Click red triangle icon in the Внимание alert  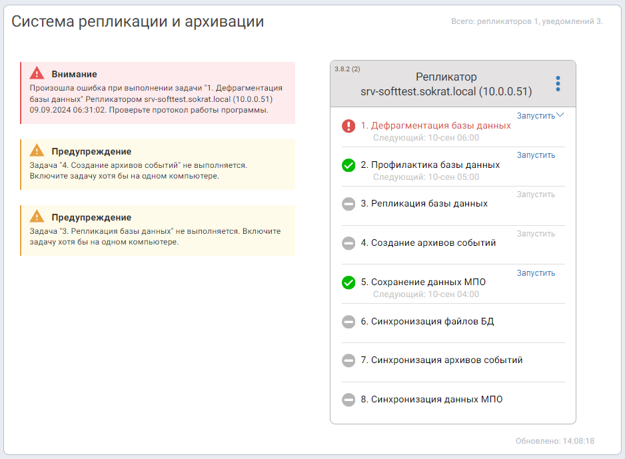tap(37, 73)
